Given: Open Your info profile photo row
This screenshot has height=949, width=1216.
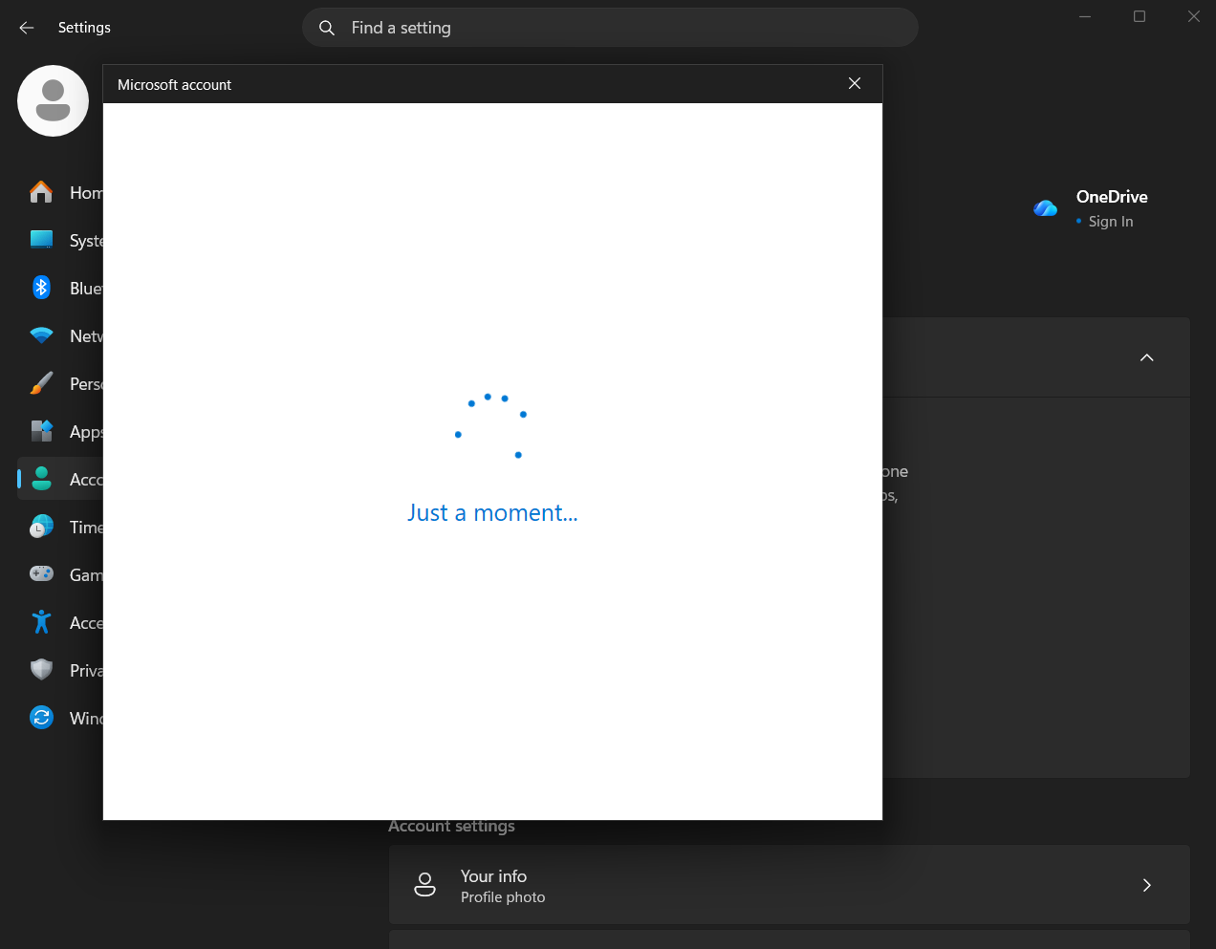Looking at the screenshot, I should (x=790, y=885).
